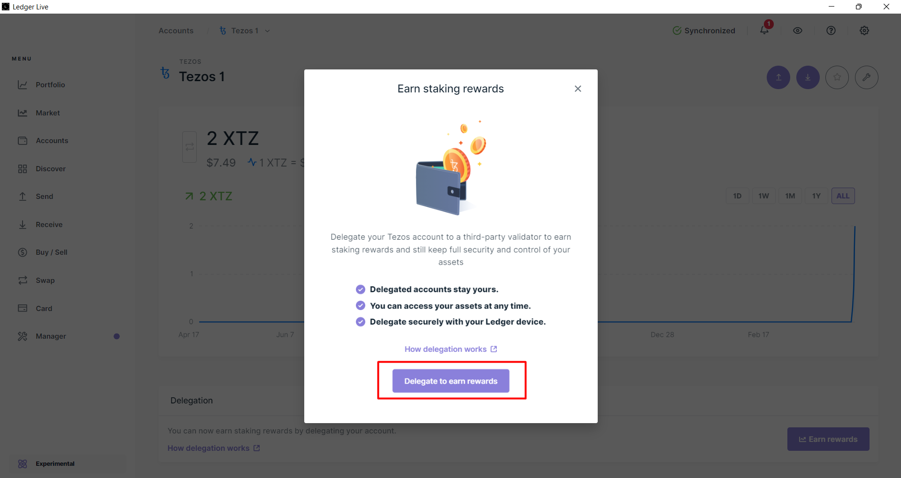Go to the Discover section

23,168
